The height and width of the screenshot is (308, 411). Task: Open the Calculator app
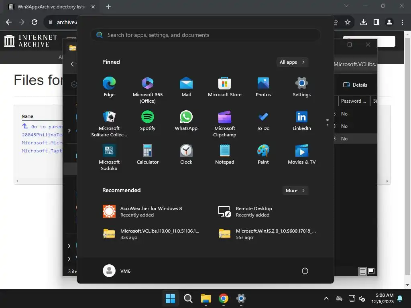148,154
